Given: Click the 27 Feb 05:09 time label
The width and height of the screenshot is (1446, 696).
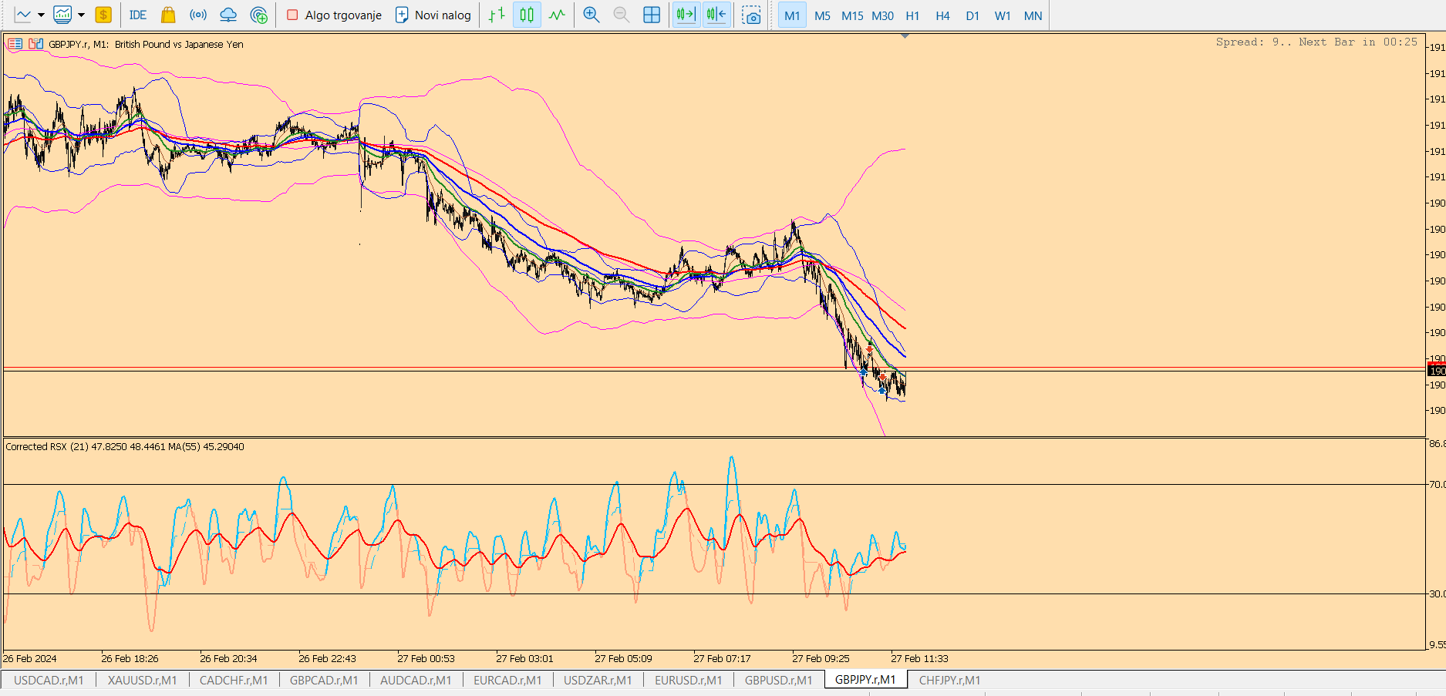Looking at the screenshot, I should 623,658.
